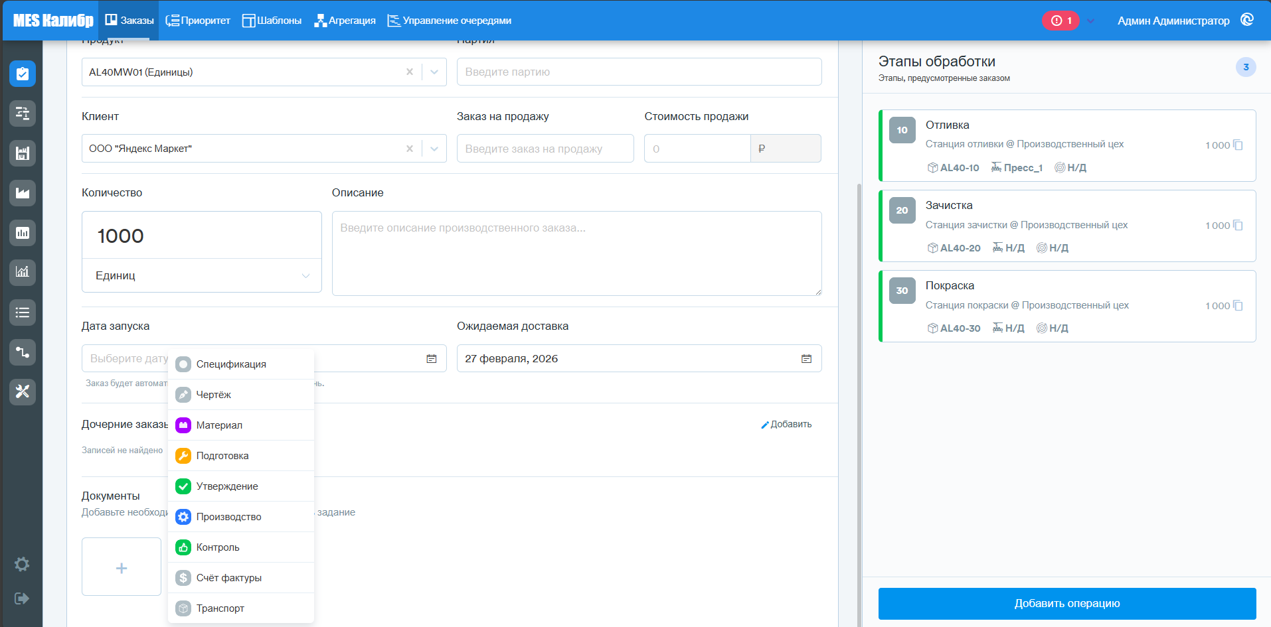Open calendar icon in Ожидаемая доставка field
The image size is (1271, 627).
point(806,358)
